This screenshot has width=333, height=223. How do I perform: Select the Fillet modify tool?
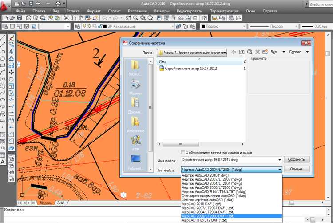click(x=12, y=141)
